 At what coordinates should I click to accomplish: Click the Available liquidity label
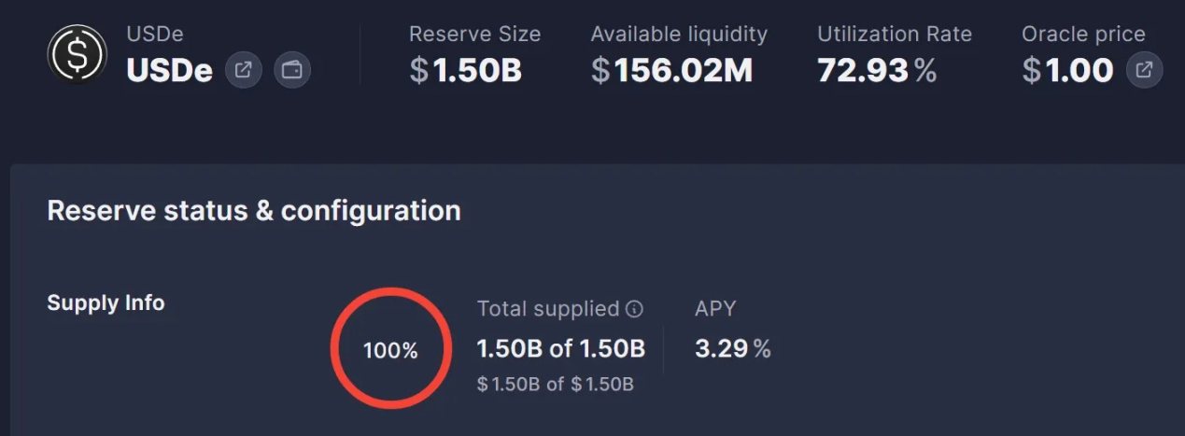[x=679, y=35]
